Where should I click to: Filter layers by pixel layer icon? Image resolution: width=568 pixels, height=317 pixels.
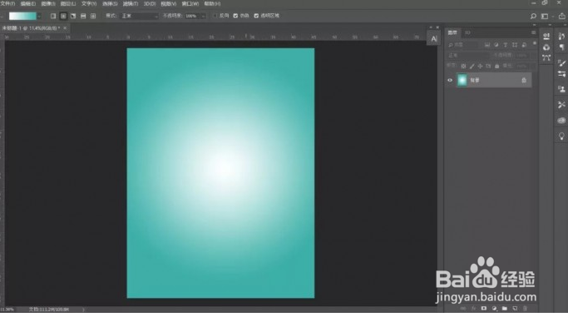pyautogui.click(x=487, y=45)
